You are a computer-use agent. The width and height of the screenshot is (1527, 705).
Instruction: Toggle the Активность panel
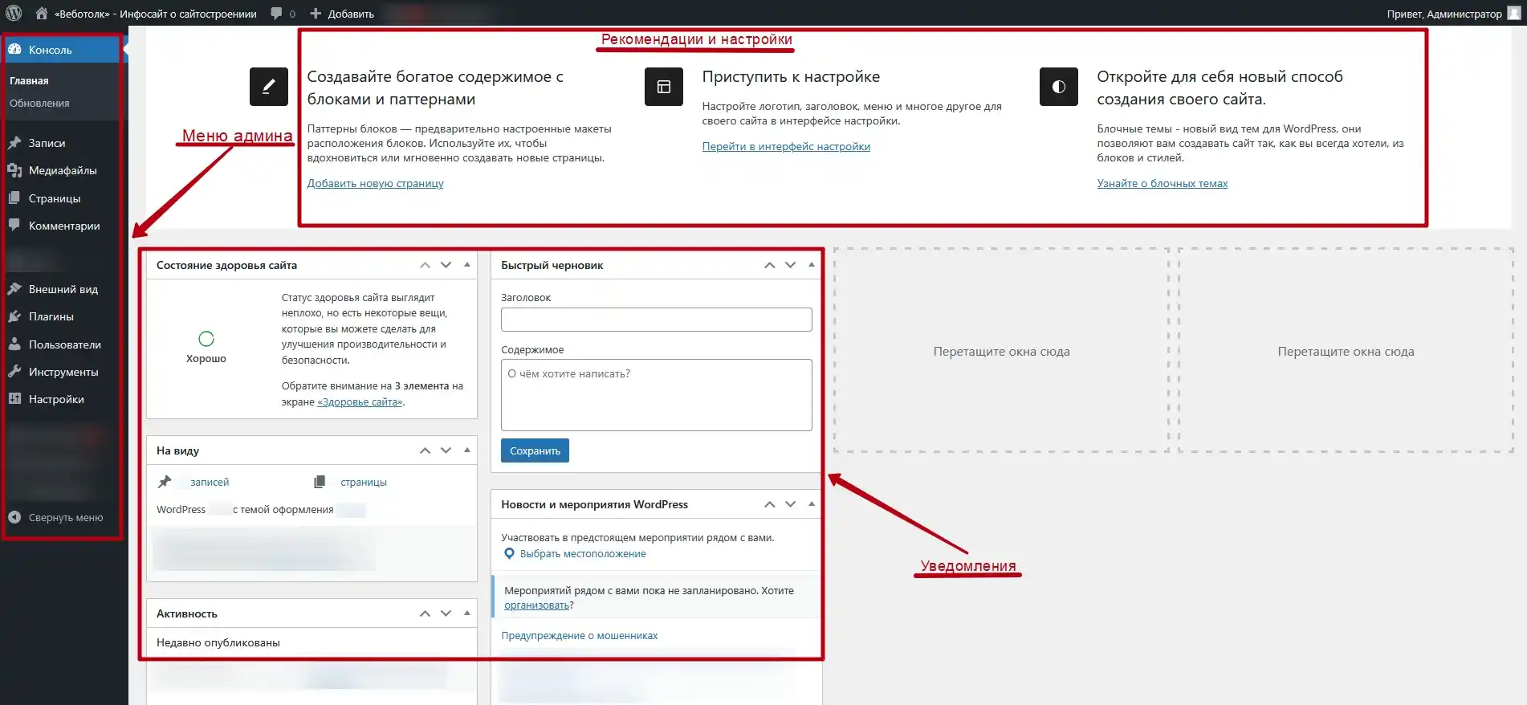[467, 613]
